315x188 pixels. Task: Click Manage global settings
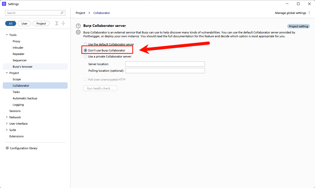click(290, 13)
